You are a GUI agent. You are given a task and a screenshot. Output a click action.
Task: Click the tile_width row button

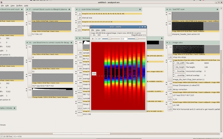point(180,63)
